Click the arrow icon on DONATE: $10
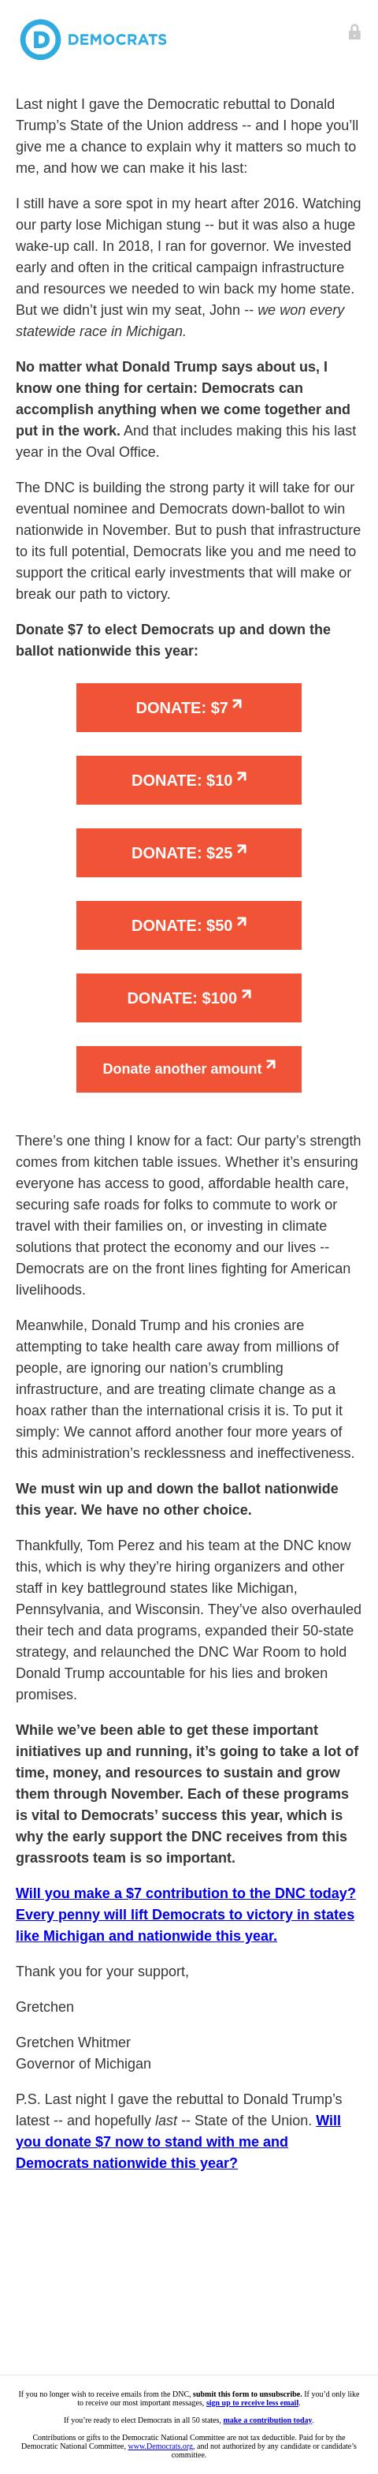 [x=242, y=777]
